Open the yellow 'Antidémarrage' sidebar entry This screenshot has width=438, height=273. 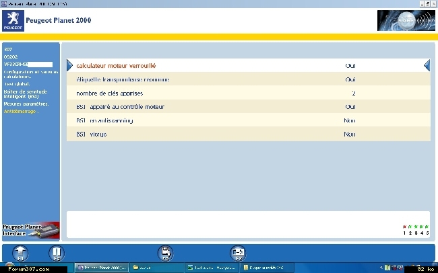tap(20, 111)
